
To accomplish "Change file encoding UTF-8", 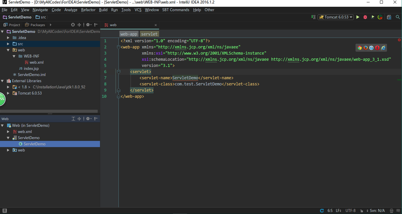I will point(351,211).
